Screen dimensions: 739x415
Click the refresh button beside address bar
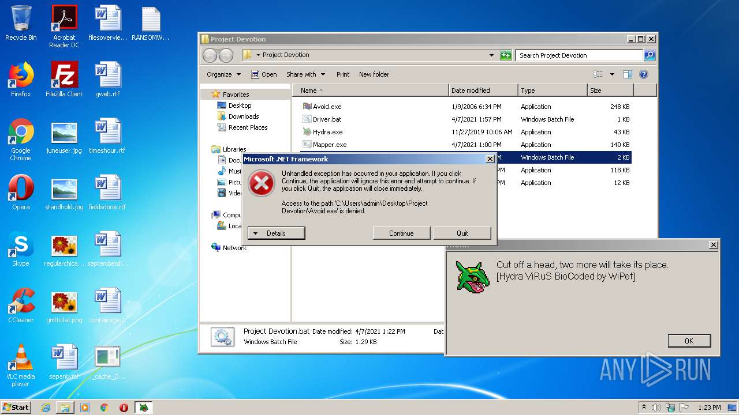(x=506, y=55)
